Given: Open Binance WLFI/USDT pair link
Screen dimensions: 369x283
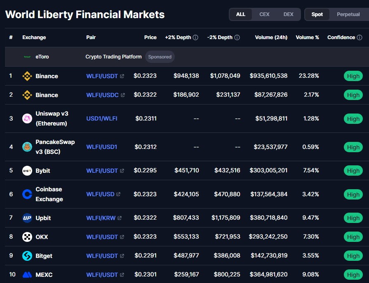Looking at the screenshot, I should click(102, 76).
